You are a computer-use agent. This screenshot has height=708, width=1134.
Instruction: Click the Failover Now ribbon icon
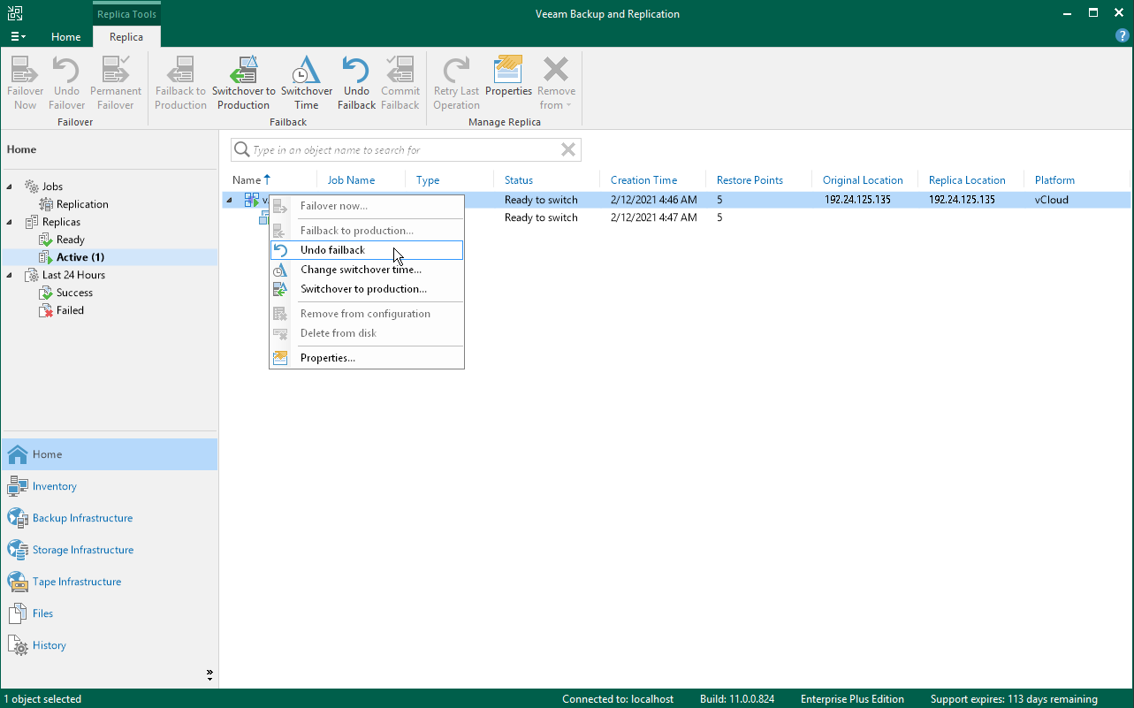26,84
